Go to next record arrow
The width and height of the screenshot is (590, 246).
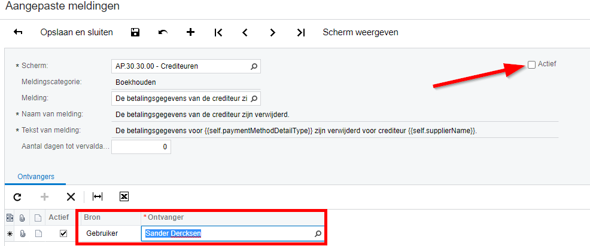[273, 33]
